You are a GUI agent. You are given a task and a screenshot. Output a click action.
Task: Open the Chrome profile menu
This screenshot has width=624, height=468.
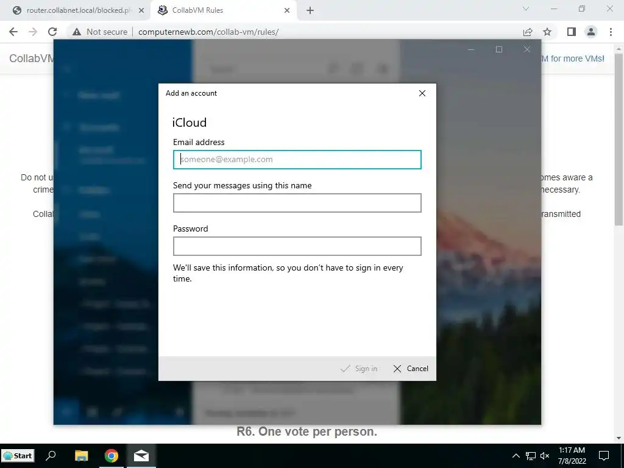pos(591,32)
